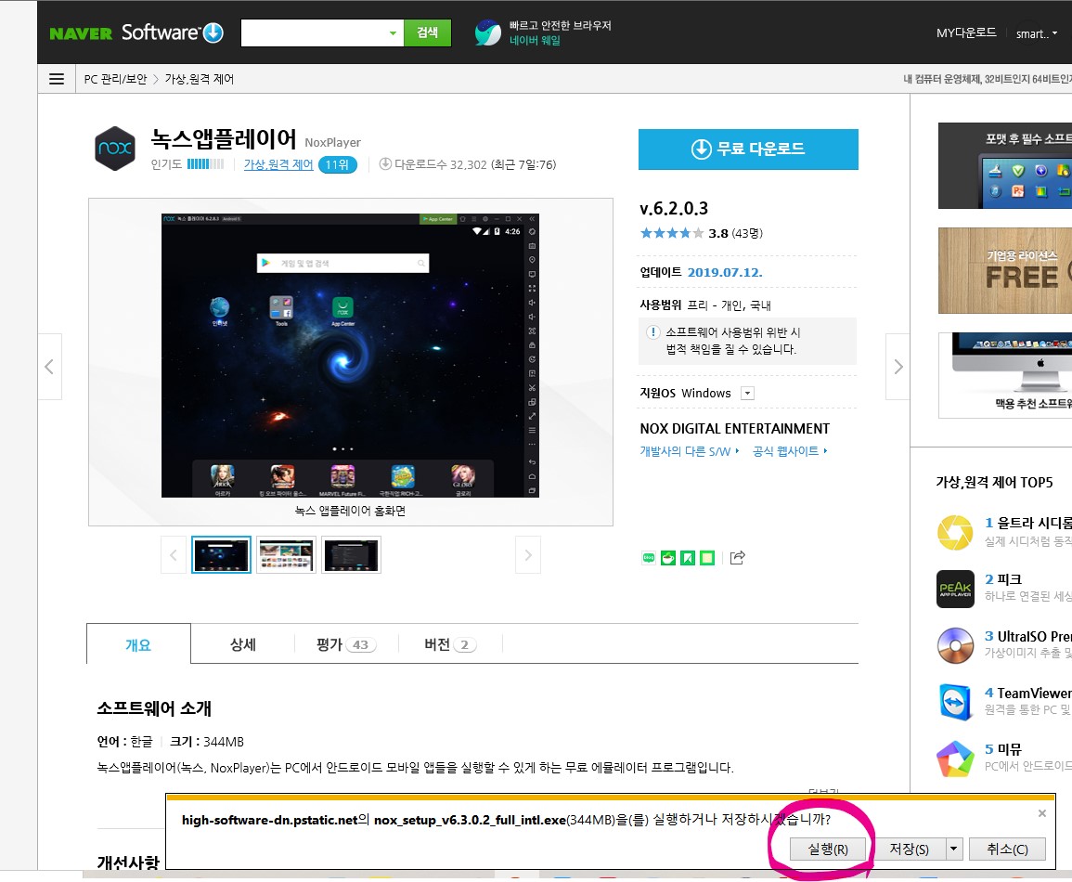Follow the 네이버 웨일 link
This screenshot has width=1072, height=882.
535,40
